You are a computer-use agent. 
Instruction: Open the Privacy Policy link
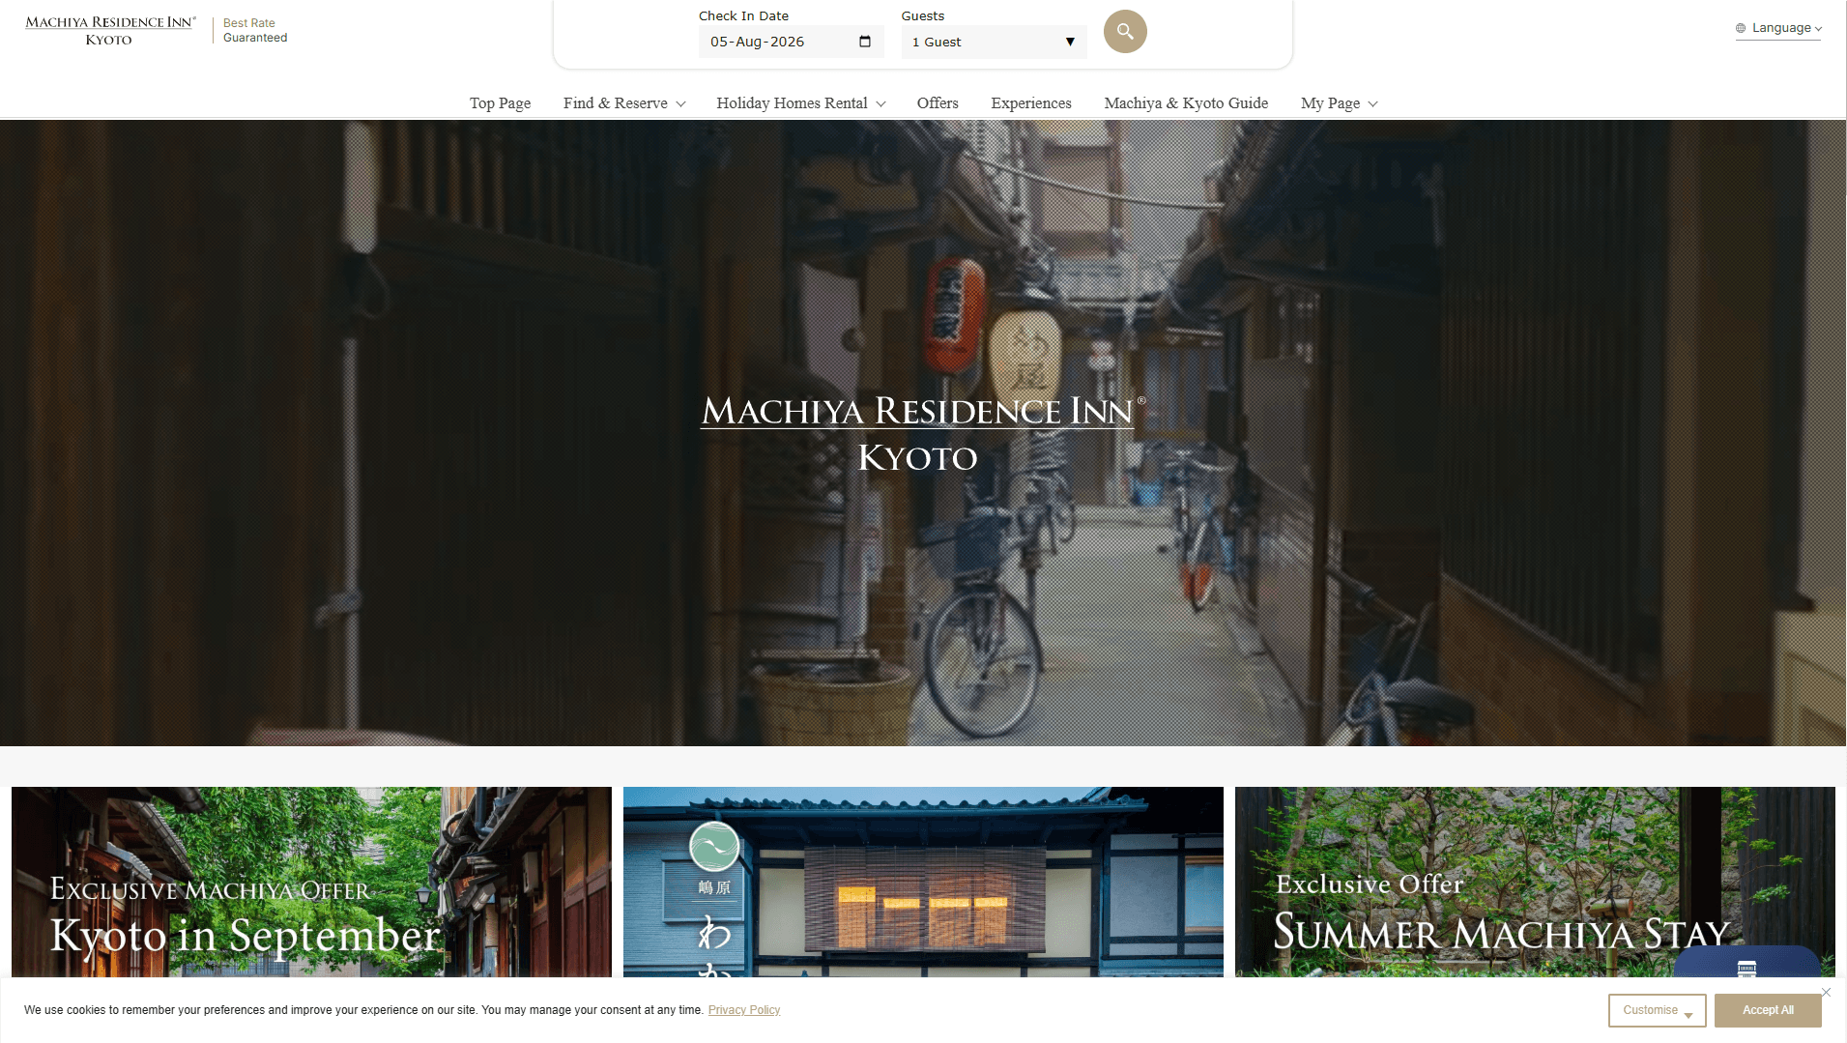743,1010
